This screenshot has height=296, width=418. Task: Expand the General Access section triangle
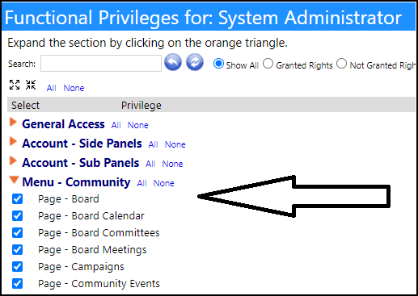pyautogui.click(x=13, y=122)
